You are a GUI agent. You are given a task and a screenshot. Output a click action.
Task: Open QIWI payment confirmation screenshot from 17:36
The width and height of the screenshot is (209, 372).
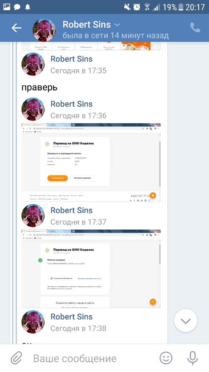(91, 162)
